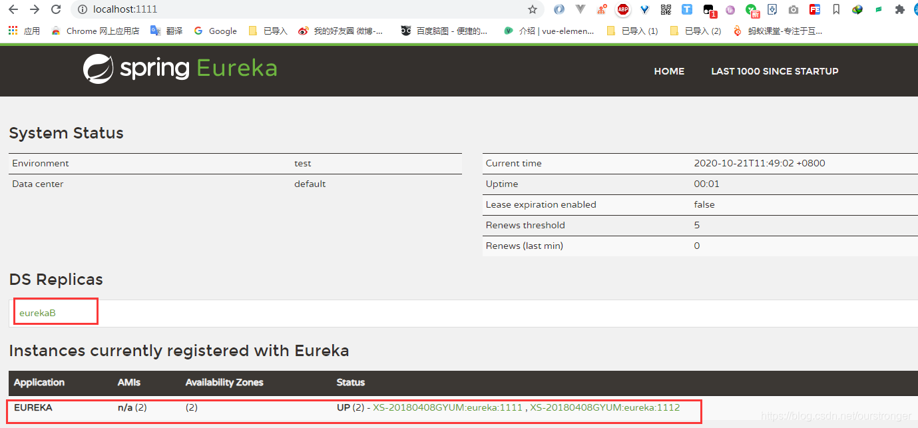This screenshot has width=918, height=428.
Task: Select the Renews (last min) value 0
Action: tap(697, 246)
